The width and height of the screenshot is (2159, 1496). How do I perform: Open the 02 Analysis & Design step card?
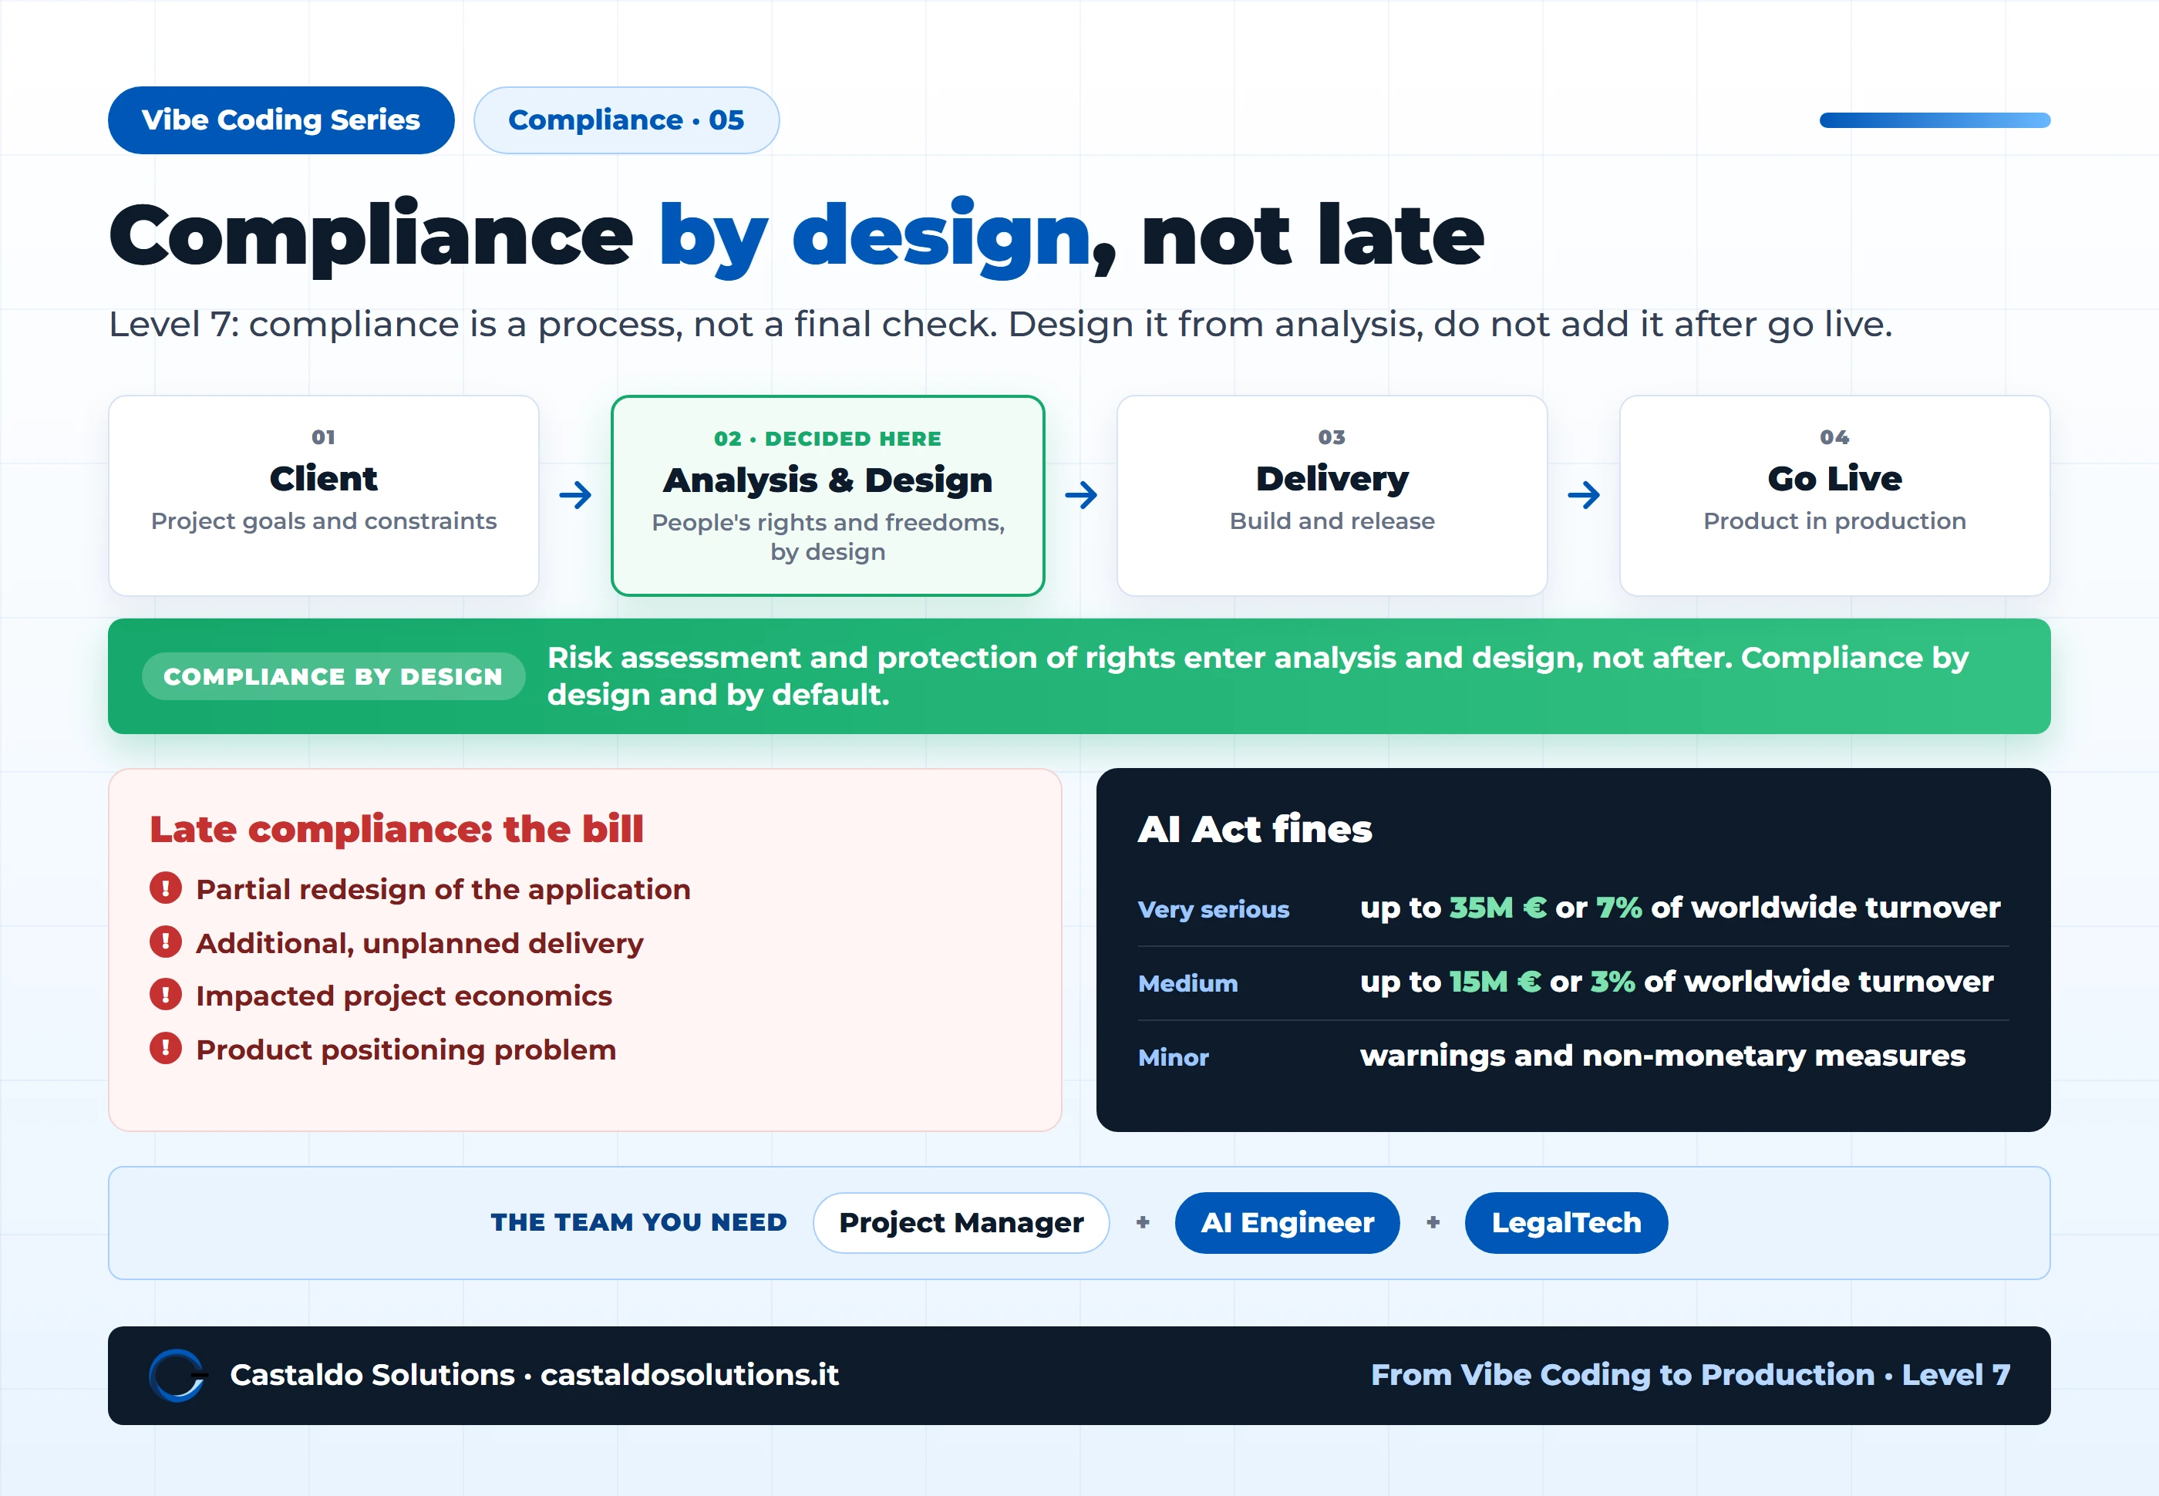[x=828, y=495]
